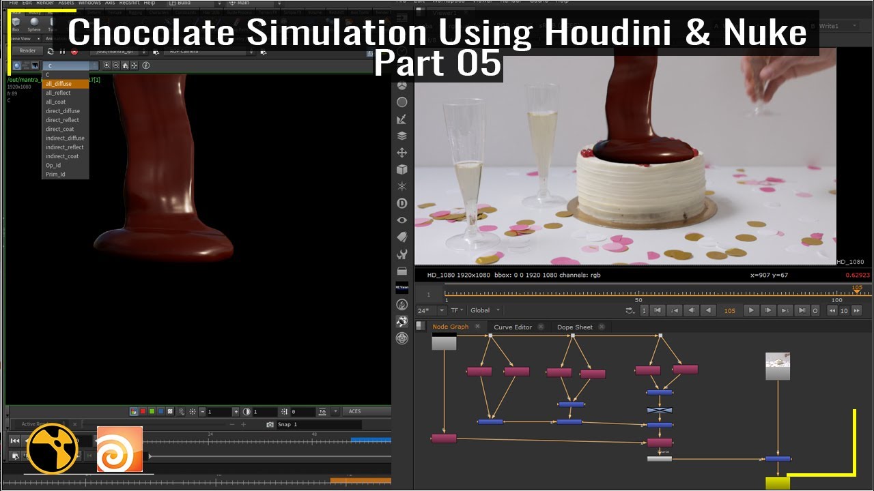874x491 pixels.
Task: Toggle the alpha channel display button
Action: pyautogui.click(x=169, y=412)
